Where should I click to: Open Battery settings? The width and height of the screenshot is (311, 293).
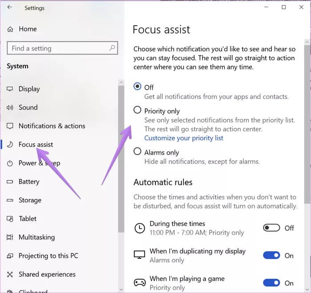pos(29,182)
